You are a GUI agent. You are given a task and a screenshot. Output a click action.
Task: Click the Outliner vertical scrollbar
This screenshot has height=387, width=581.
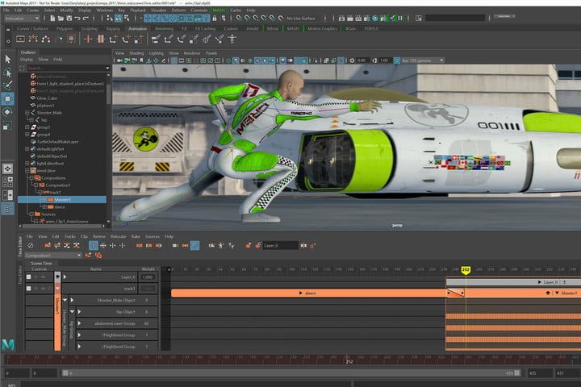click(x=109, y=94)
